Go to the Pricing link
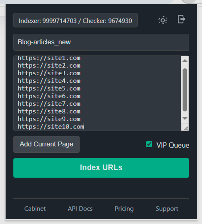 (x=124, y=209)
